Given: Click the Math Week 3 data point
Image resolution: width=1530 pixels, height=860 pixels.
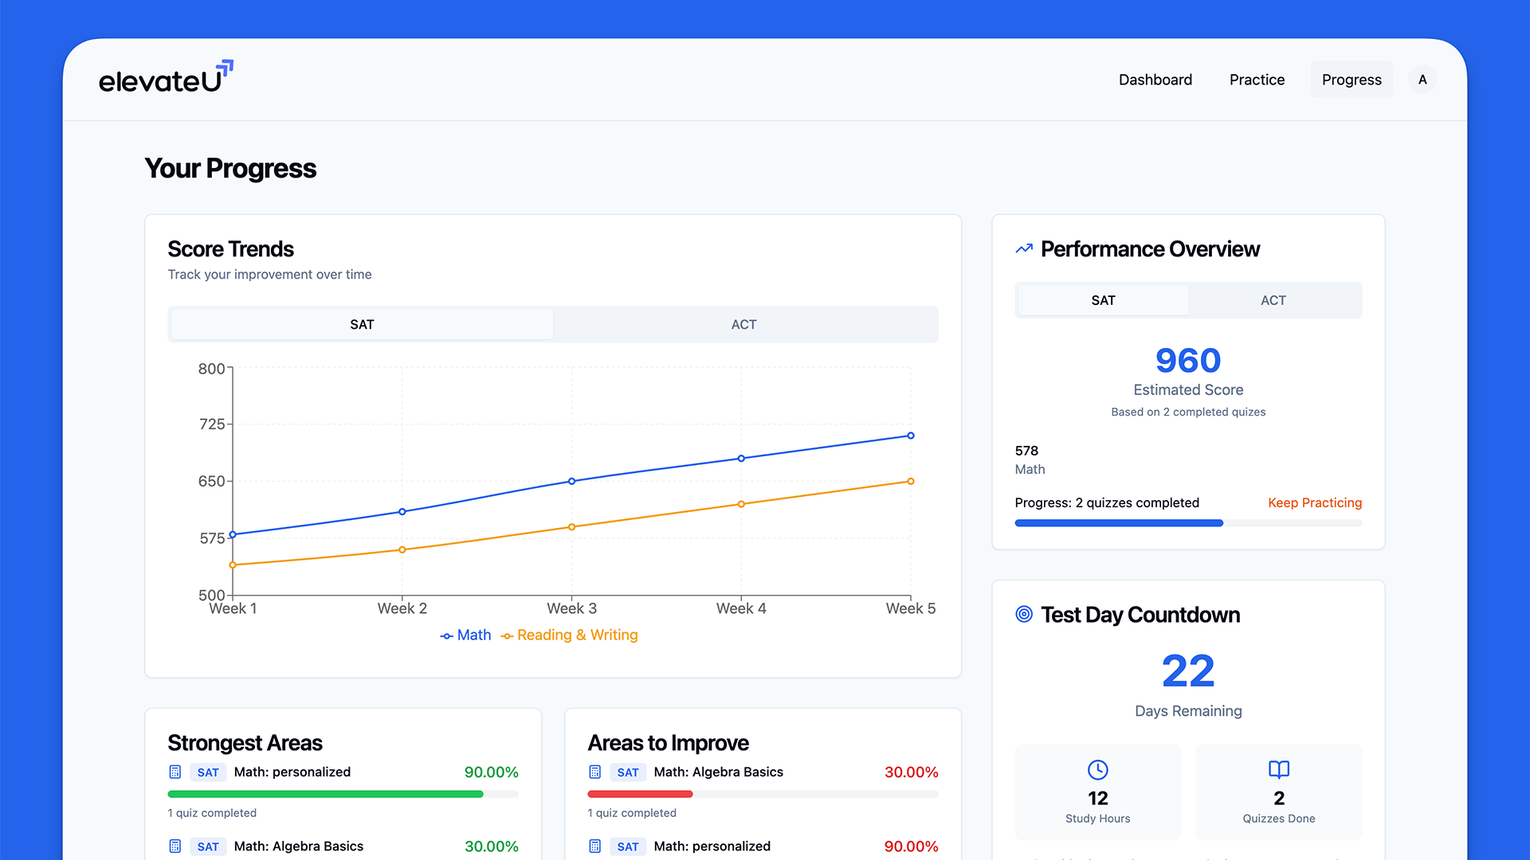Looking at the screenshot, I should coord(571,481).
